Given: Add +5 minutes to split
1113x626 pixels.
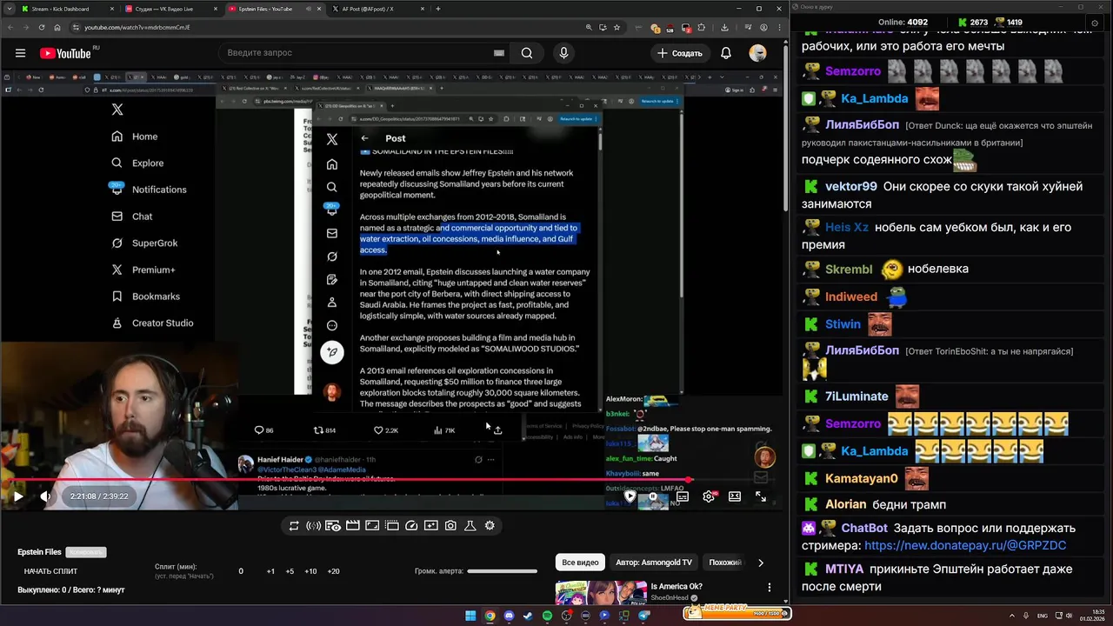Looking at the screenshot, I should [x=290, y=571].
